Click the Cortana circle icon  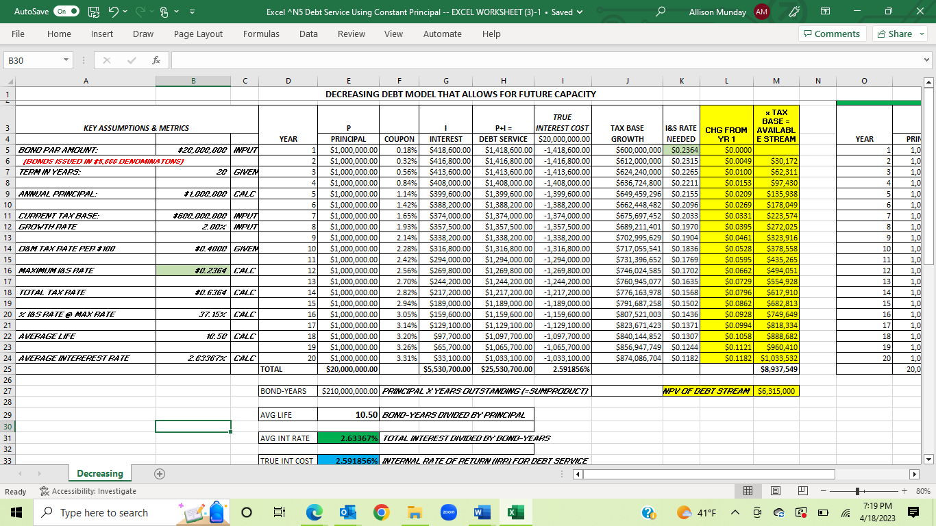click(247, 512)
